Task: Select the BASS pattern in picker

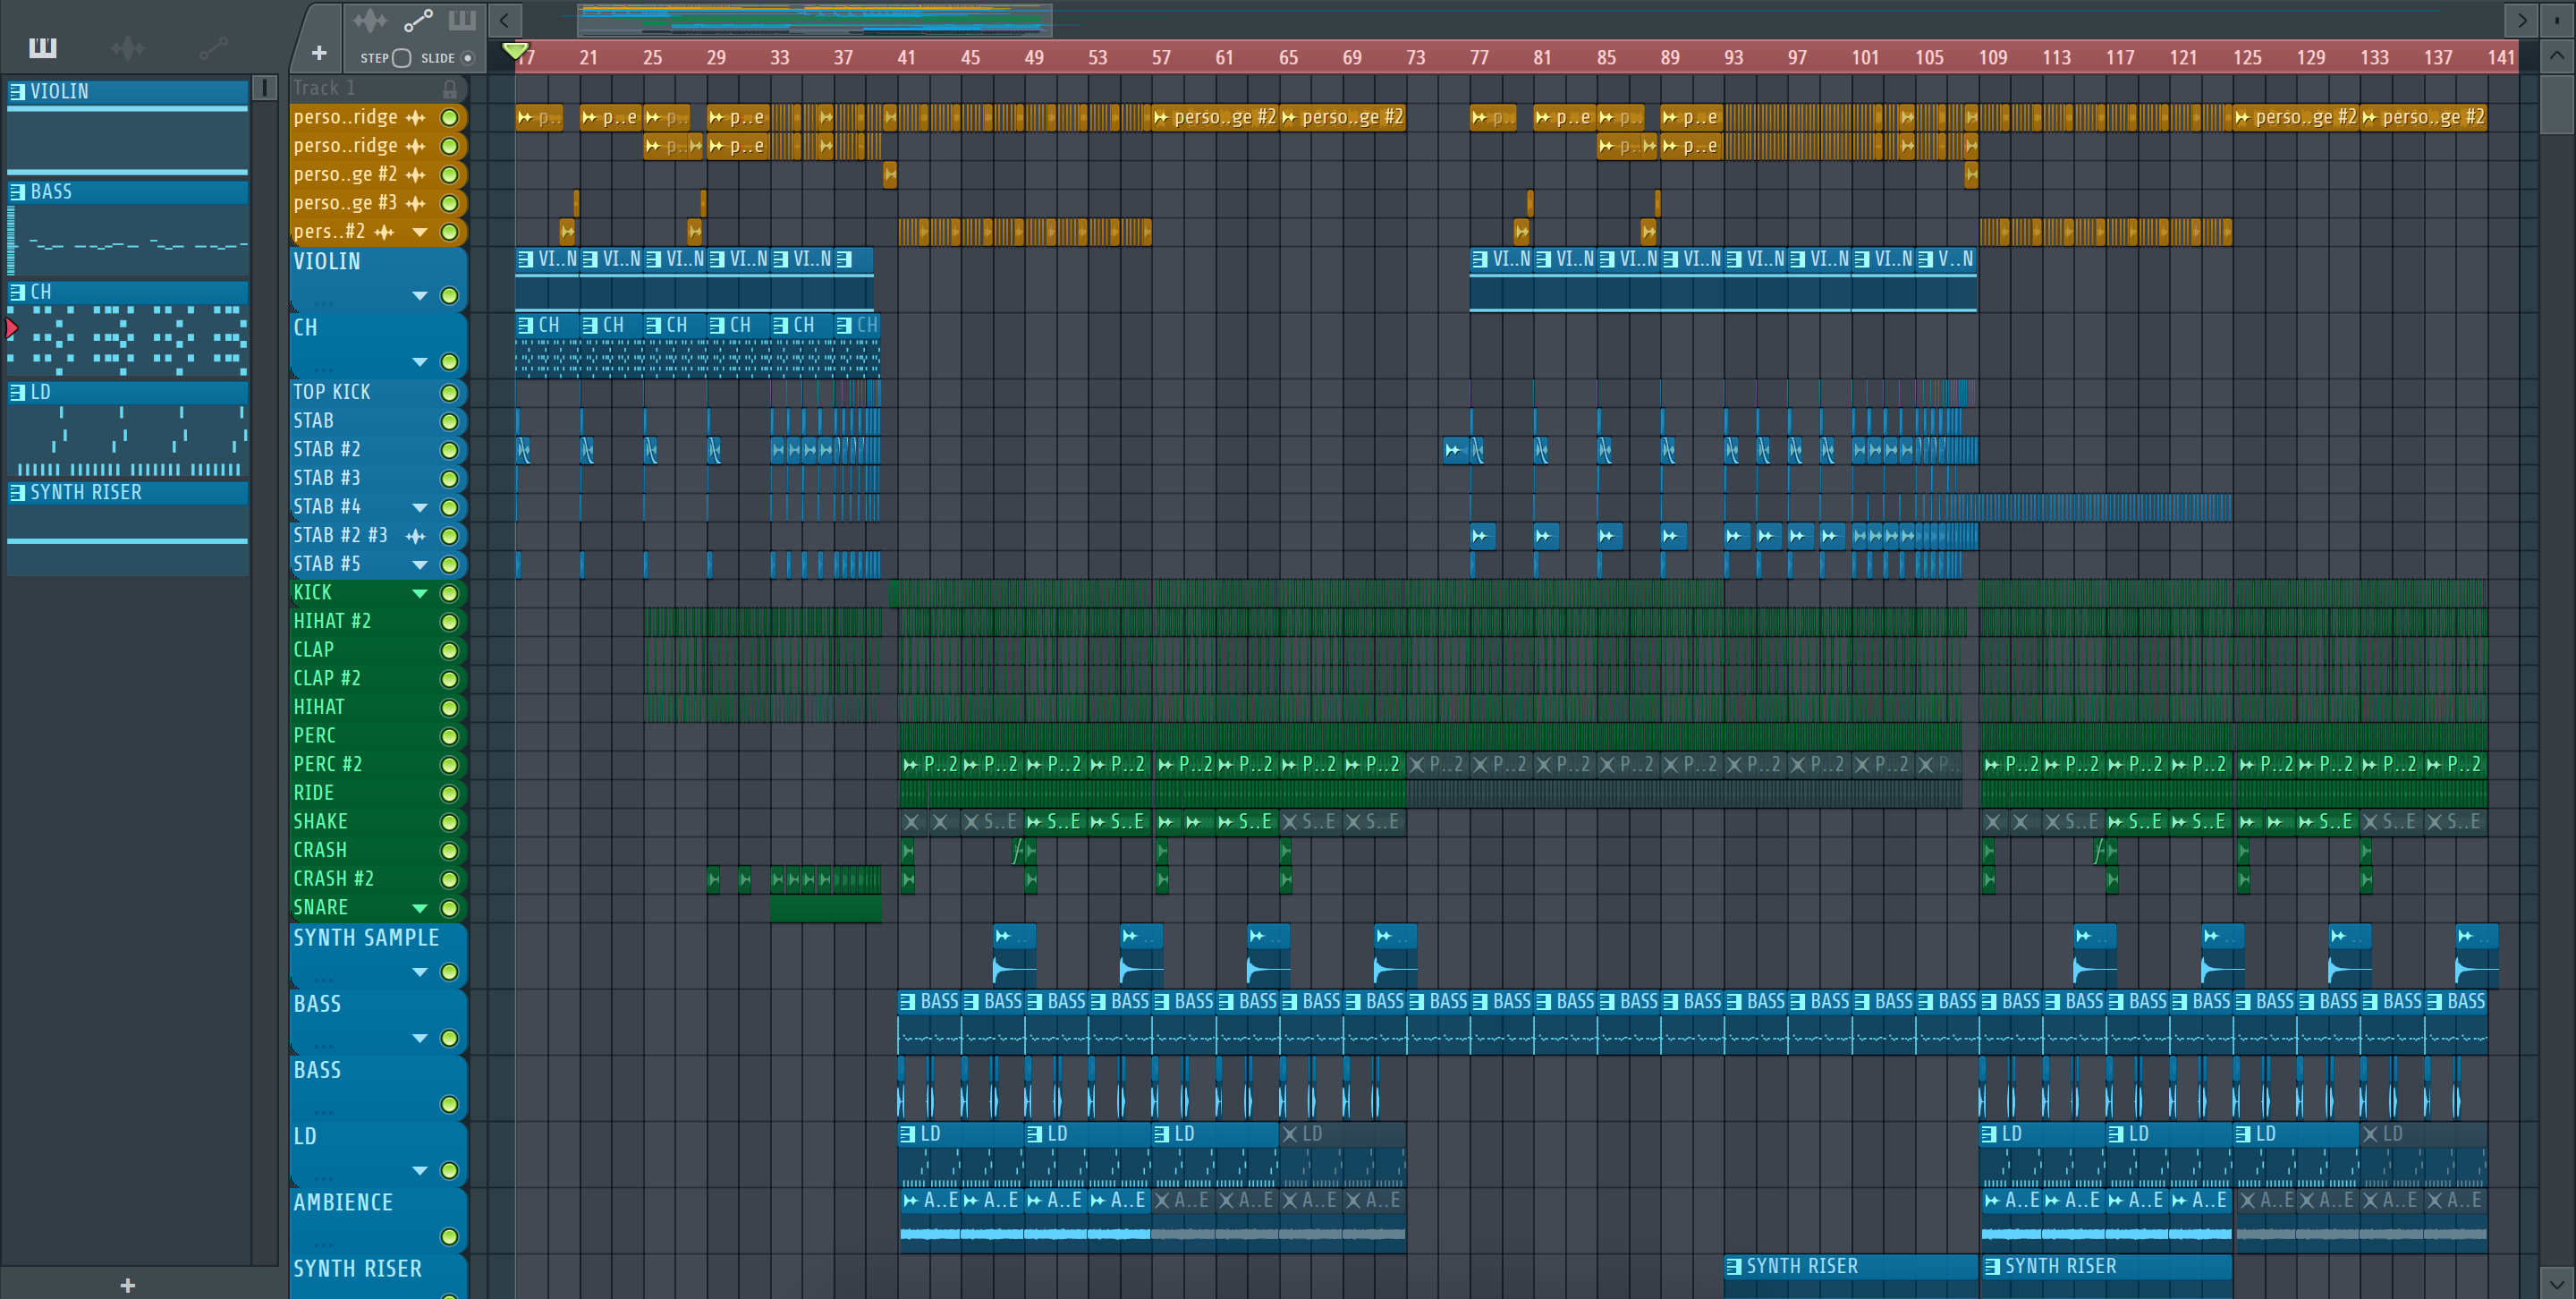Action: tap(128, 228)
